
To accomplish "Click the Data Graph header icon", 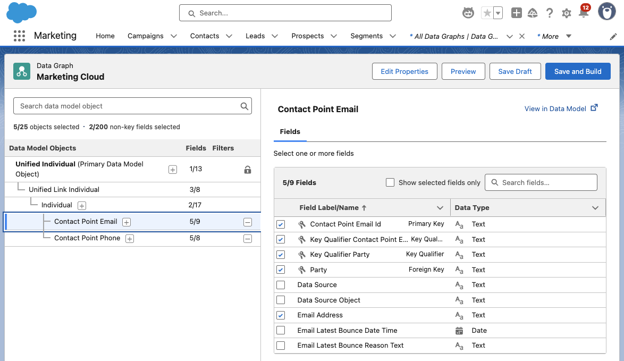I will coord(21,71).
